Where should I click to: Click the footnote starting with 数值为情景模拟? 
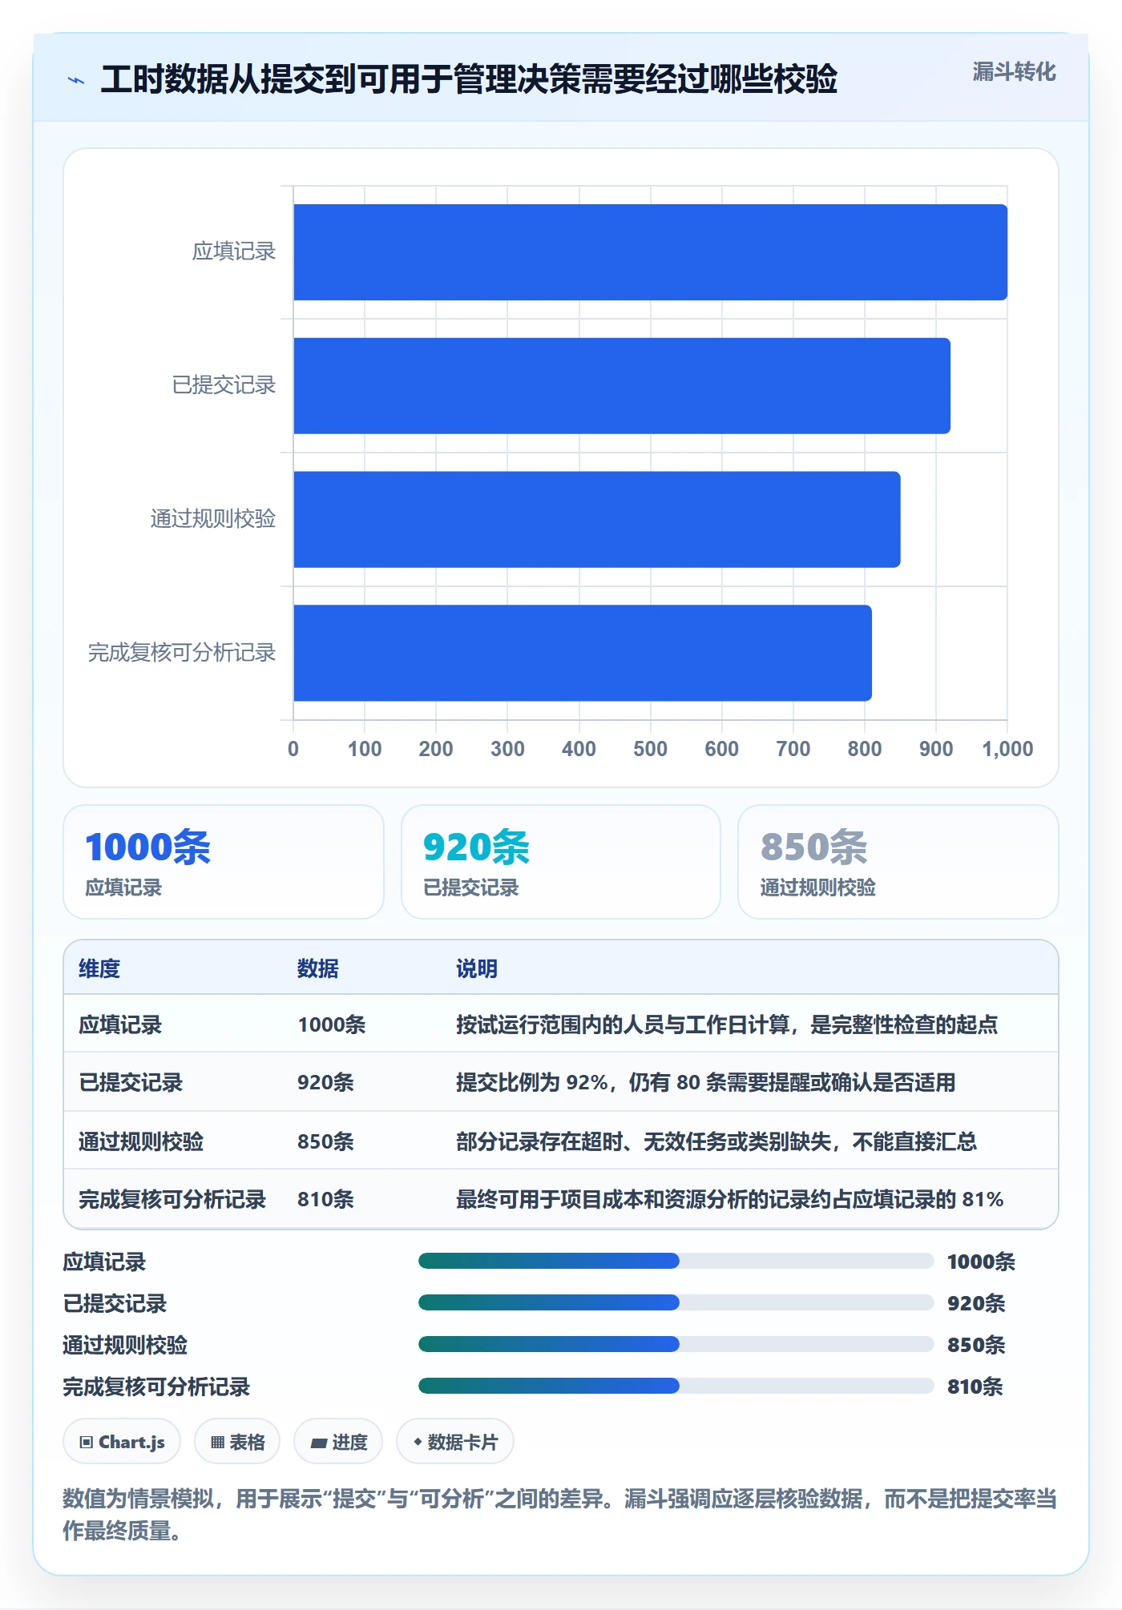560,1515
